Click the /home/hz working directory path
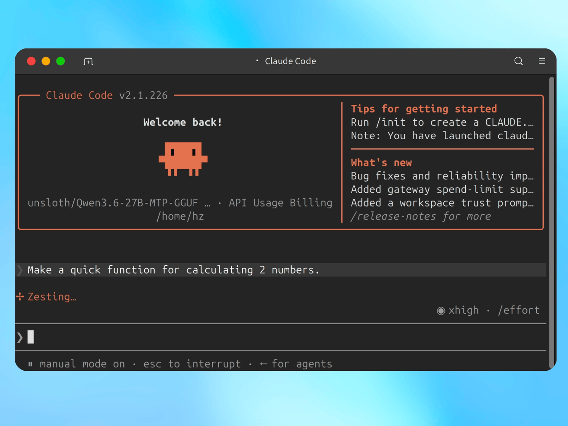 pos(180,216)
